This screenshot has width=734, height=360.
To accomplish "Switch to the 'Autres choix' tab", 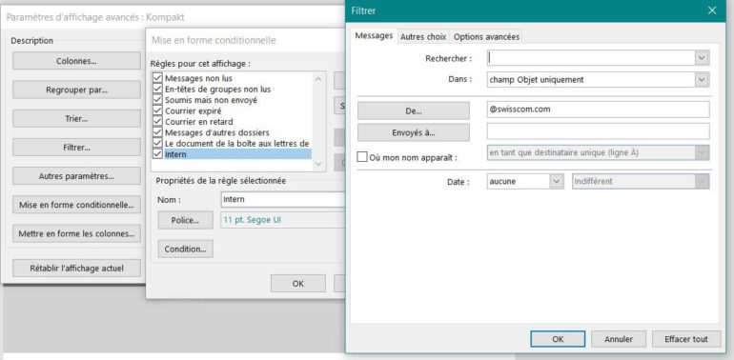I will [x=423, y=36].
